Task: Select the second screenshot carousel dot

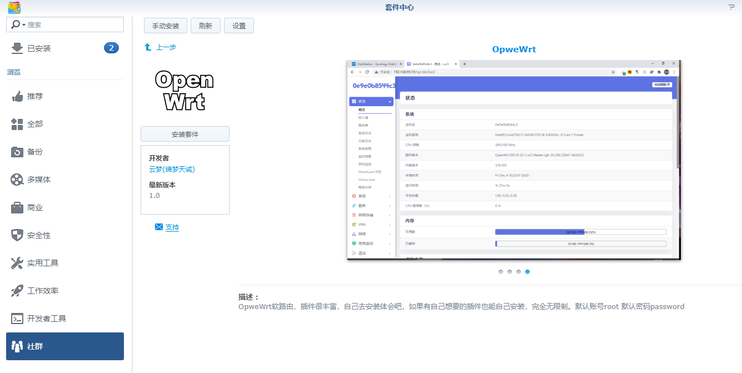Action: click(510, 272)
